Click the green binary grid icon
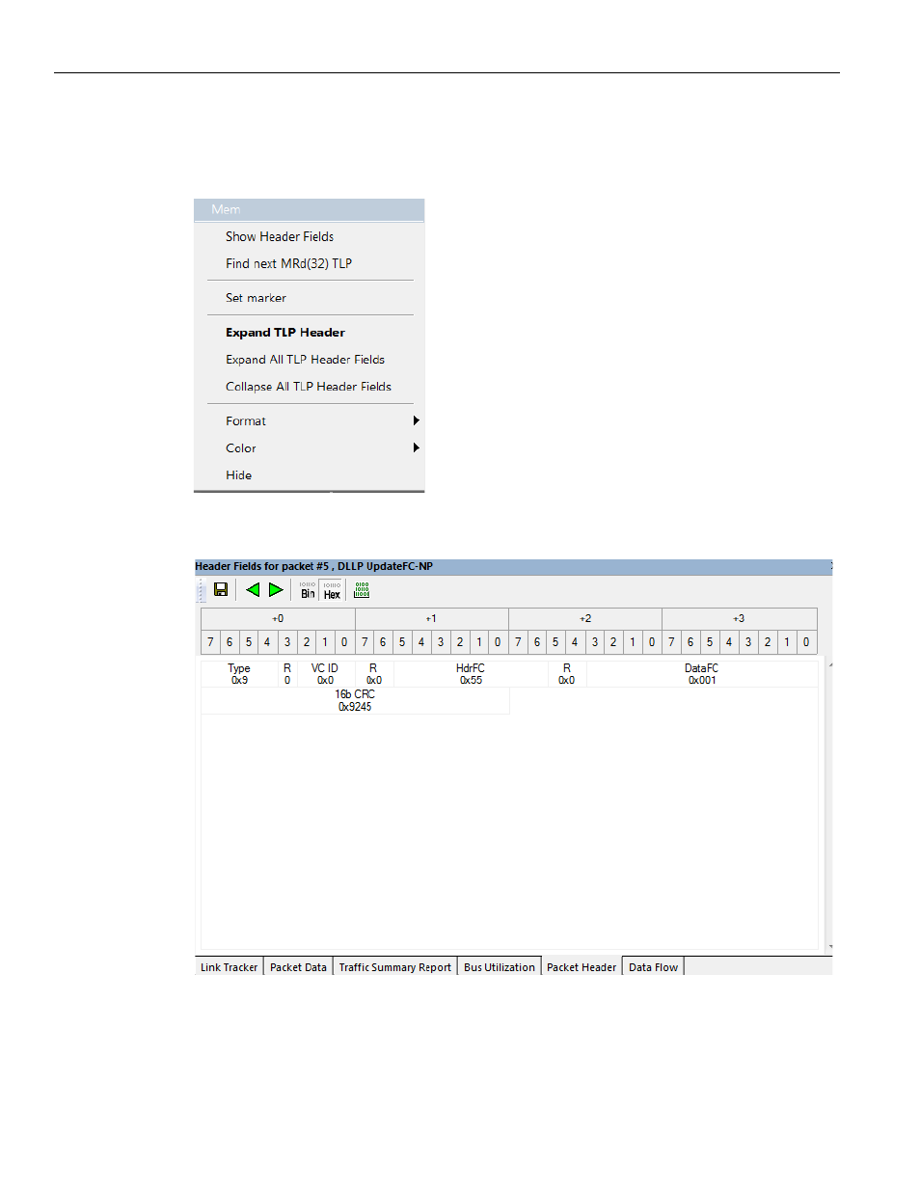 tap(363, 589)
